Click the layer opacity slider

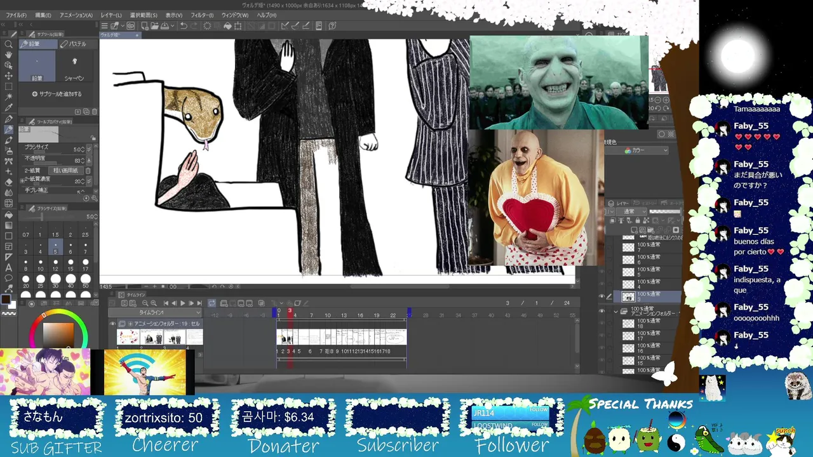click(x=664, y=211)
